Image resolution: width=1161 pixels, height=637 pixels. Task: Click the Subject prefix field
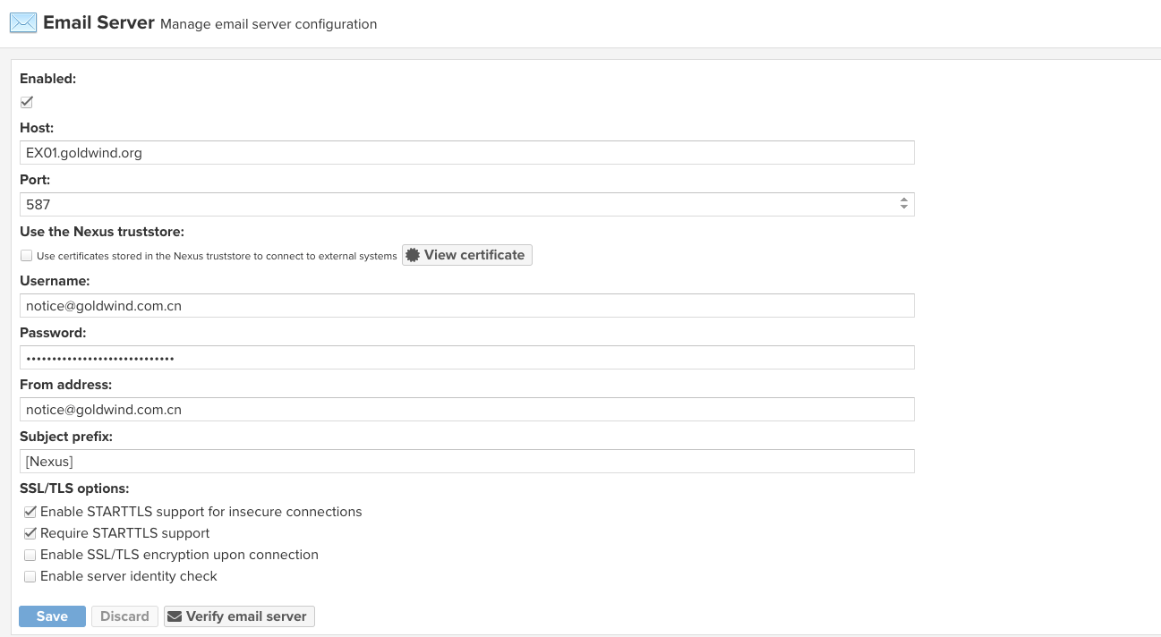(x=465, y=462)
